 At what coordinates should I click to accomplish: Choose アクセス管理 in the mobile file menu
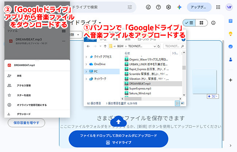37,85
